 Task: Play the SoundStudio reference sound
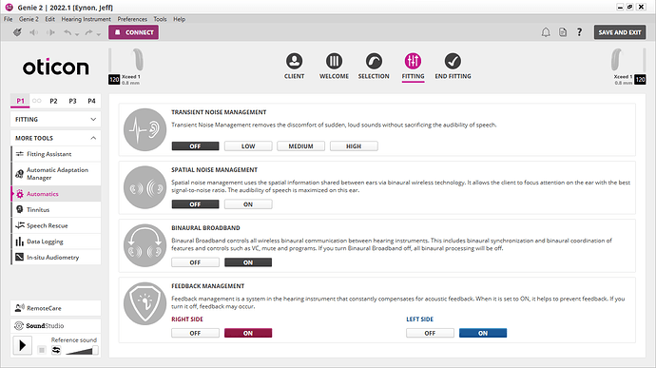[x=22, y=345]
